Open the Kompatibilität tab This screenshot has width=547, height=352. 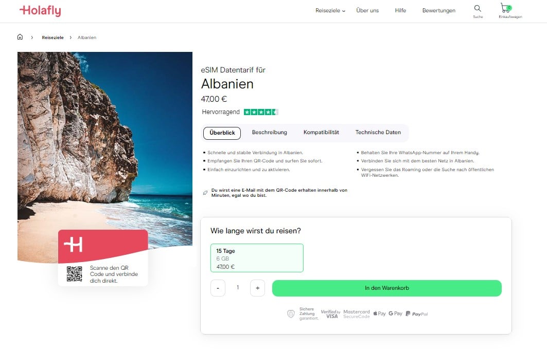point(321,133)
